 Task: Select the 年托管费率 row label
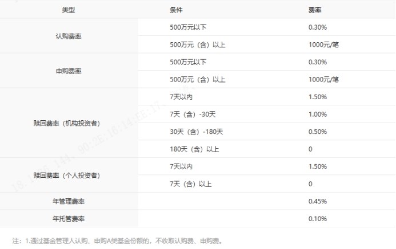(68, 219)
